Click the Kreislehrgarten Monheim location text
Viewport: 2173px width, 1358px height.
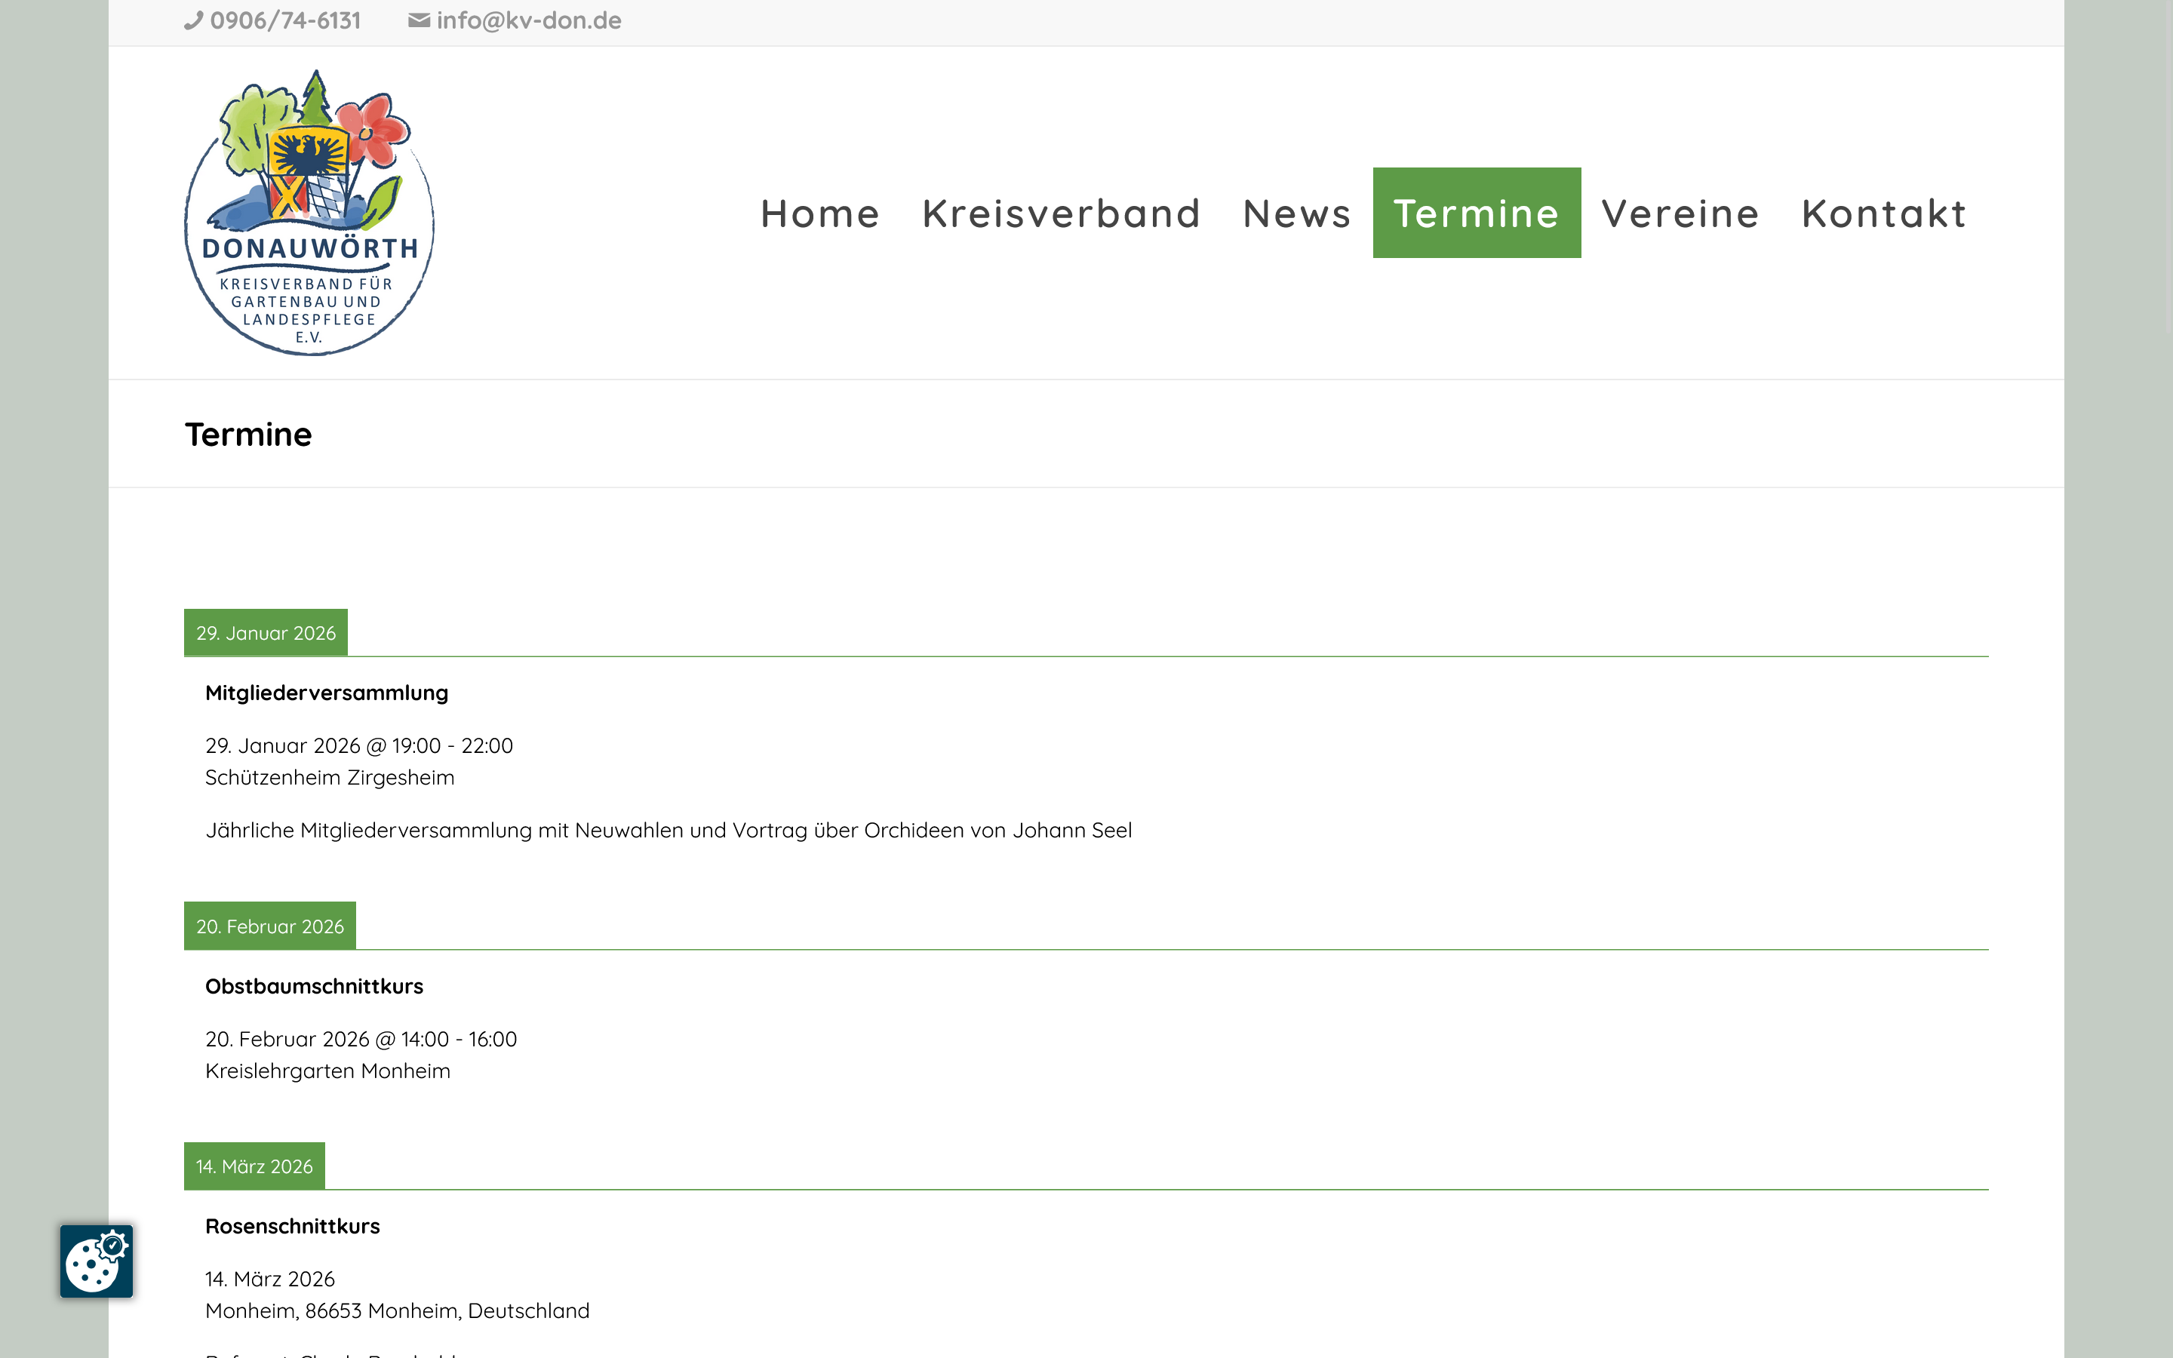pos(327,1071)
